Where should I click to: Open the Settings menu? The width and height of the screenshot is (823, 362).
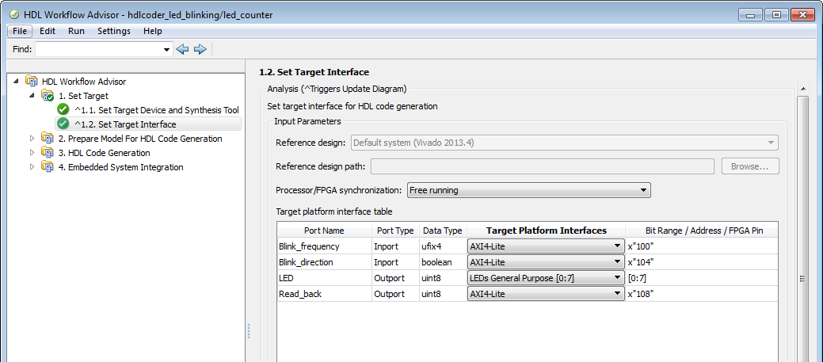coord(114,31)
